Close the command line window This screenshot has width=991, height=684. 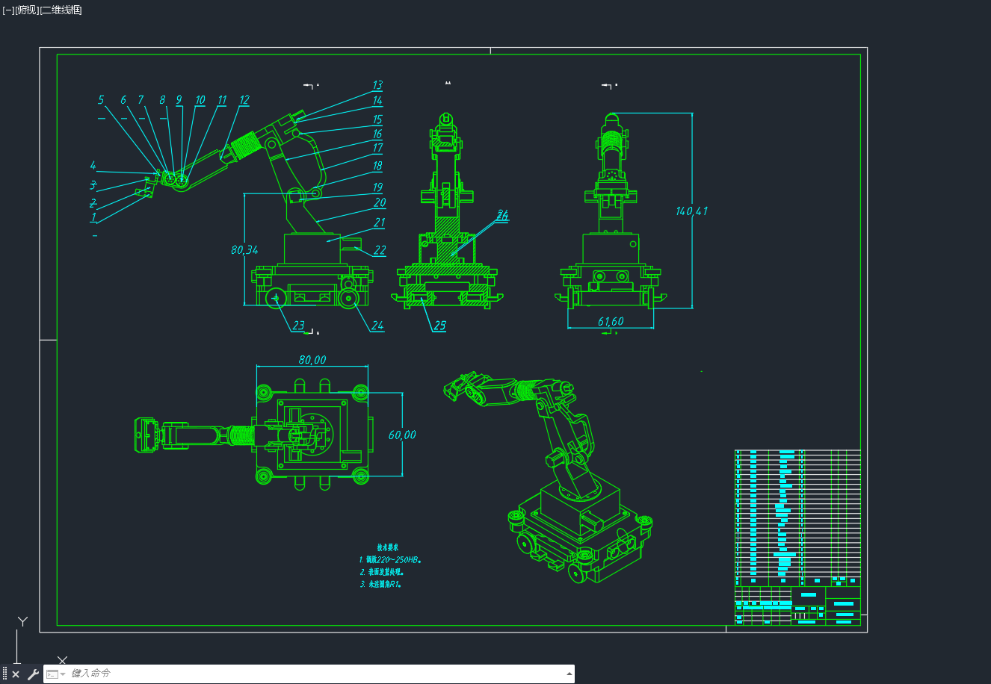(x=16, y=674)
